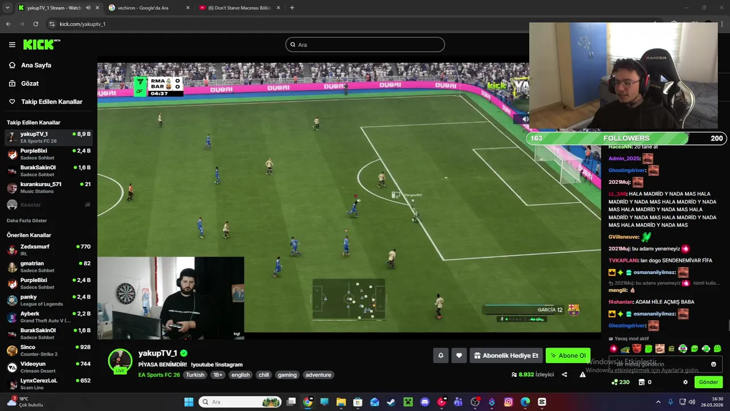The width and height of the screenshot is (730, 411).
Task: Open Chrome from the taskbar
Action: (307, 402)
